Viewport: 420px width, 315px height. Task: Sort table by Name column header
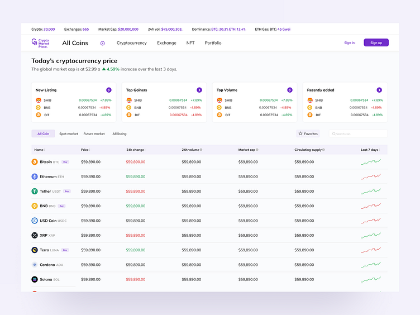(x=39, y=150)
